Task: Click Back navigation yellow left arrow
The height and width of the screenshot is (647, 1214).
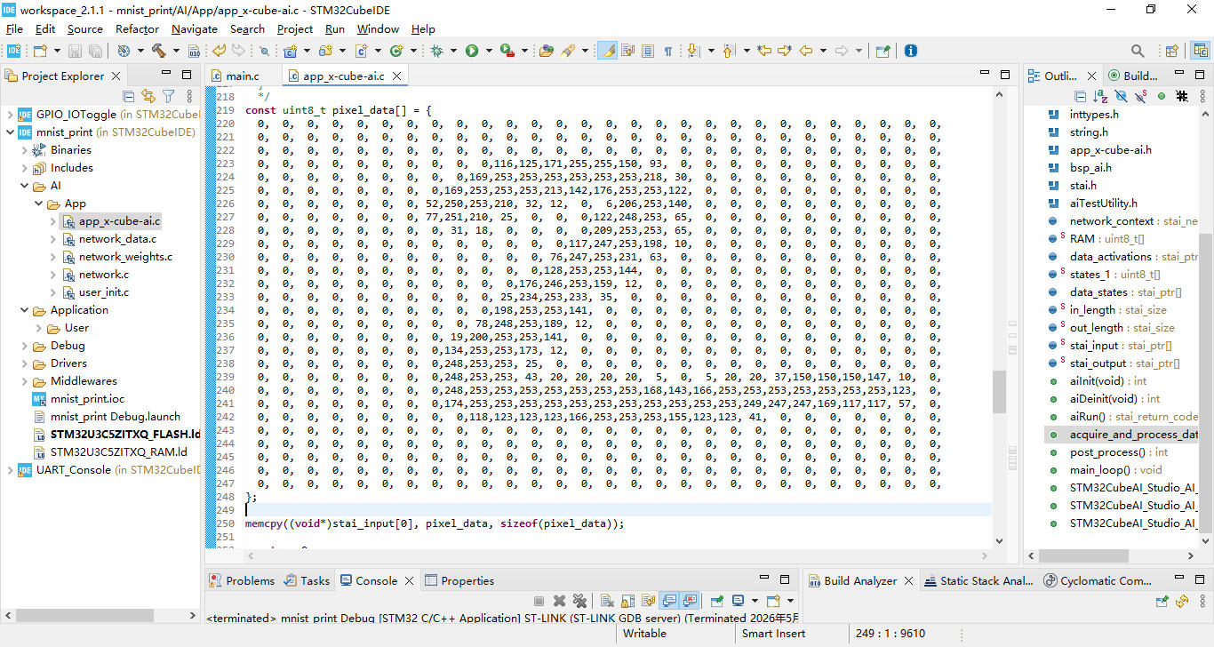Action: [806, 51]
